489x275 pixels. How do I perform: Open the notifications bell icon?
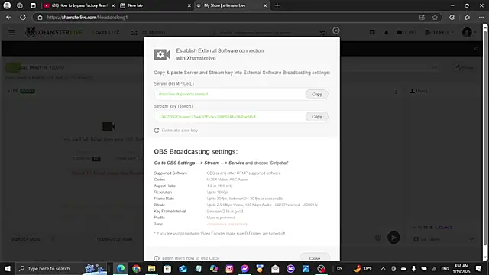386,32
